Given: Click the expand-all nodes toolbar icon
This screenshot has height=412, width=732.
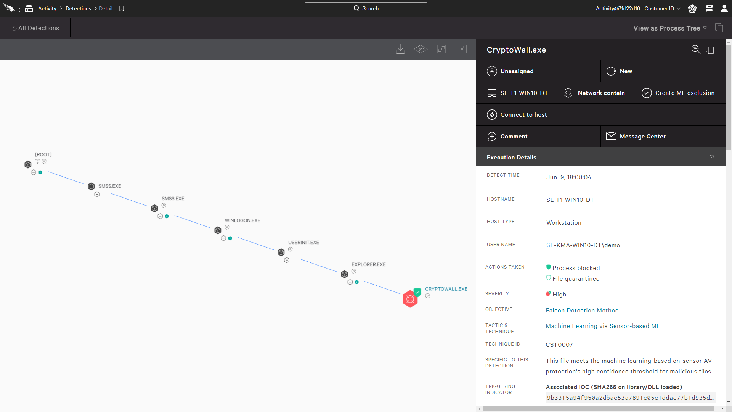Looking at the screenshot, I should click(441, 49).
